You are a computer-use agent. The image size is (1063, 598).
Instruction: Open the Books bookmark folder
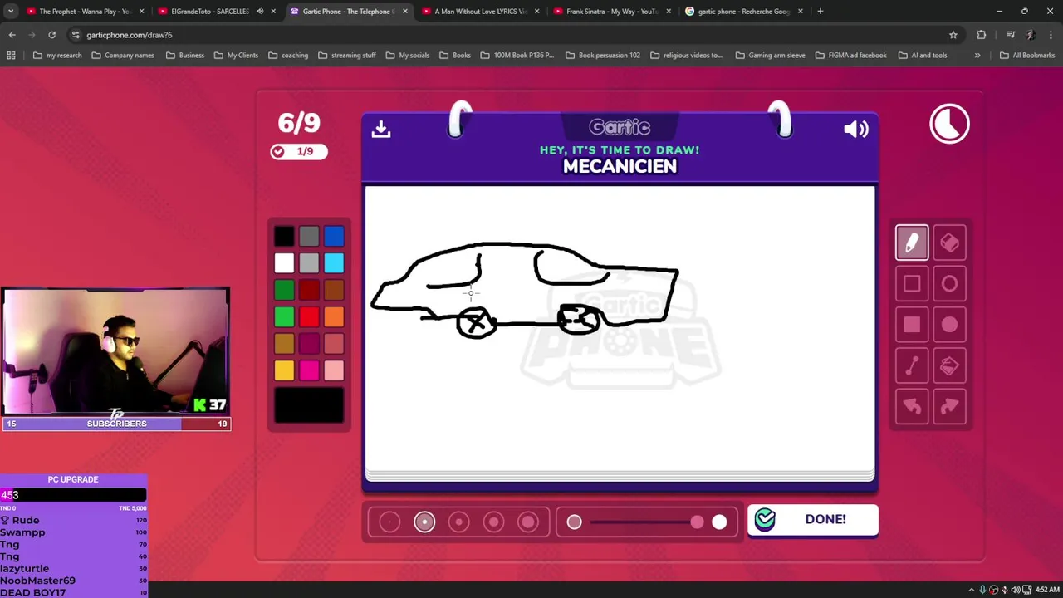click(x=455, y=56)
